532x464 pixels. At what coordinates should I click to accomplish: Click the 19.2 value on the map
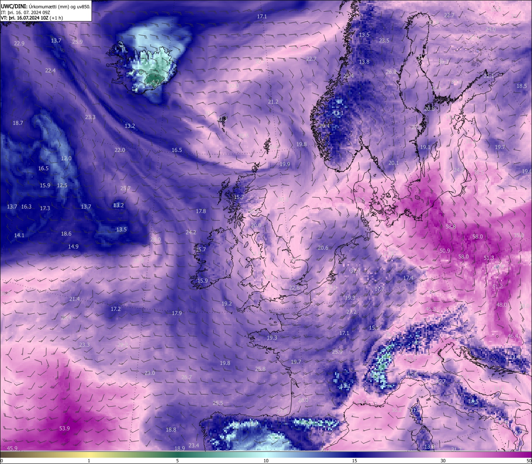227,304
